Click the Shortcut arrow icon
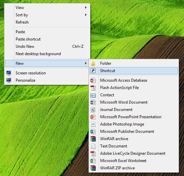The width and height of the screenshot is (184, 176). (x=93, y=71)
